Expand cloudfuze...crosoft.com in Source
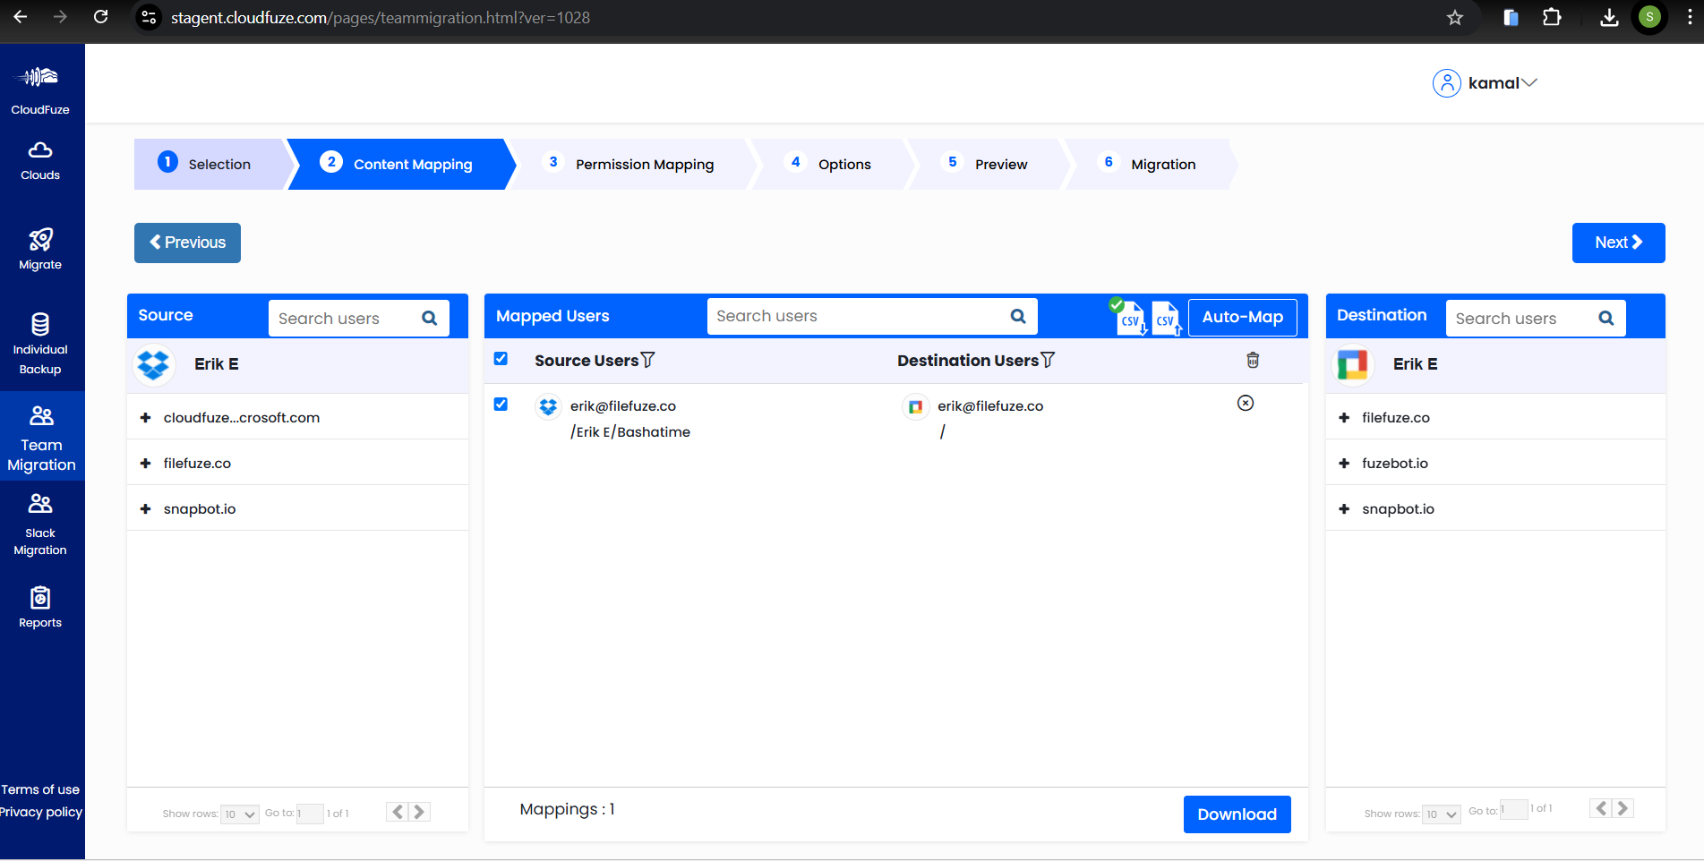 tap(145, 417)
